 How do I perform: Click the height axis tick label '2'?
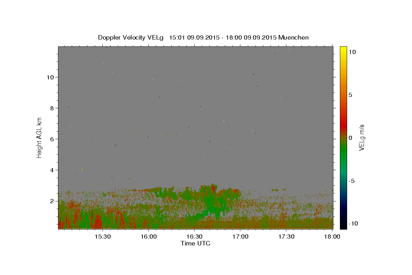pyautogui.click(x=52, y=201)
